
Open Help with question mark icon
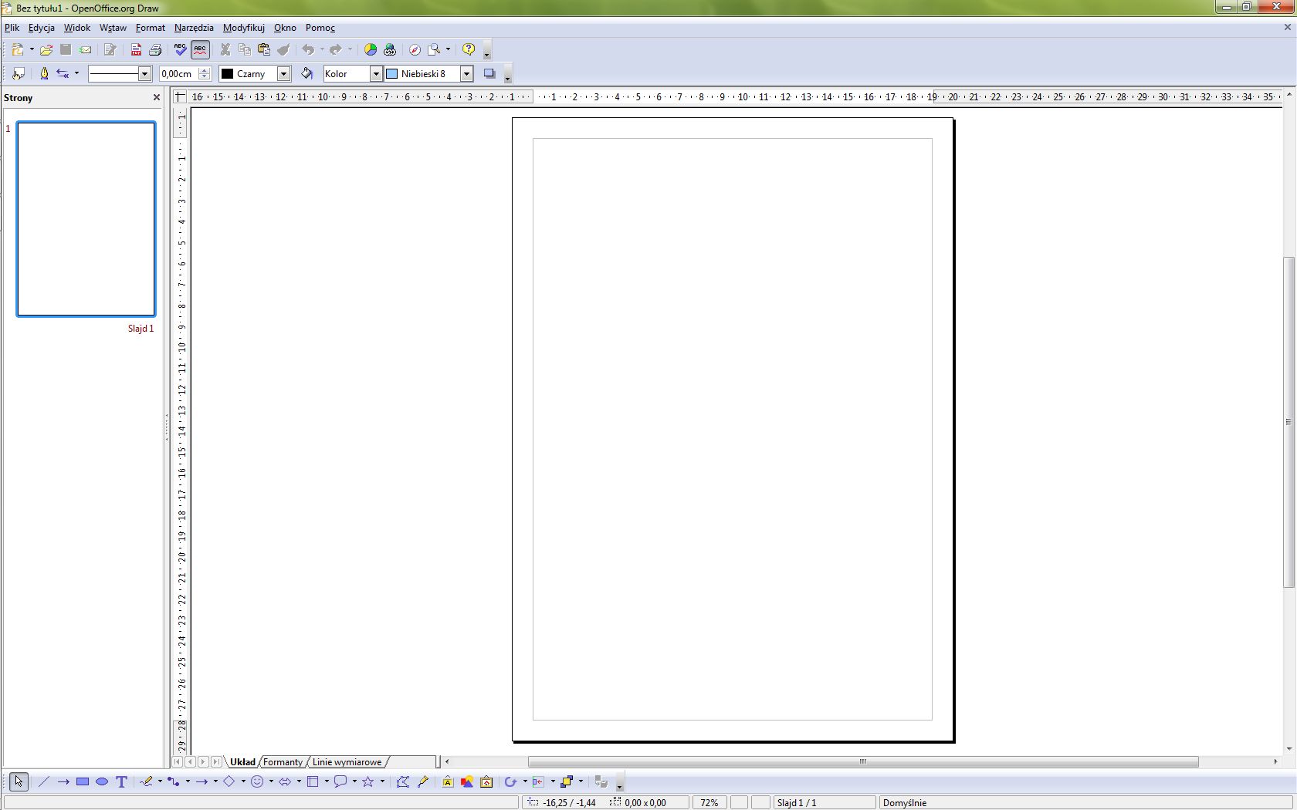coord(469,49)
